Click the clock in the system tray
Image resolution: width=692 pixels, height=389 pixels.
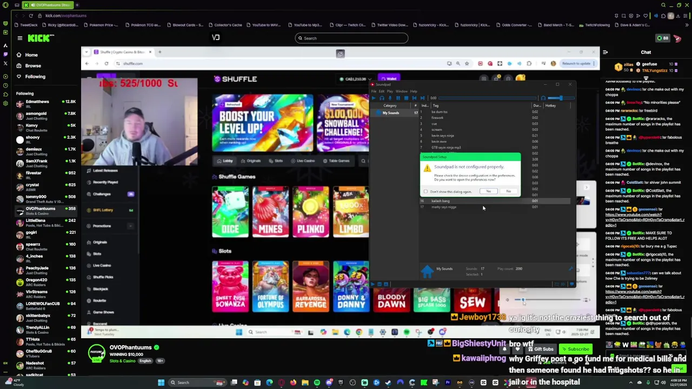point(676,383)
